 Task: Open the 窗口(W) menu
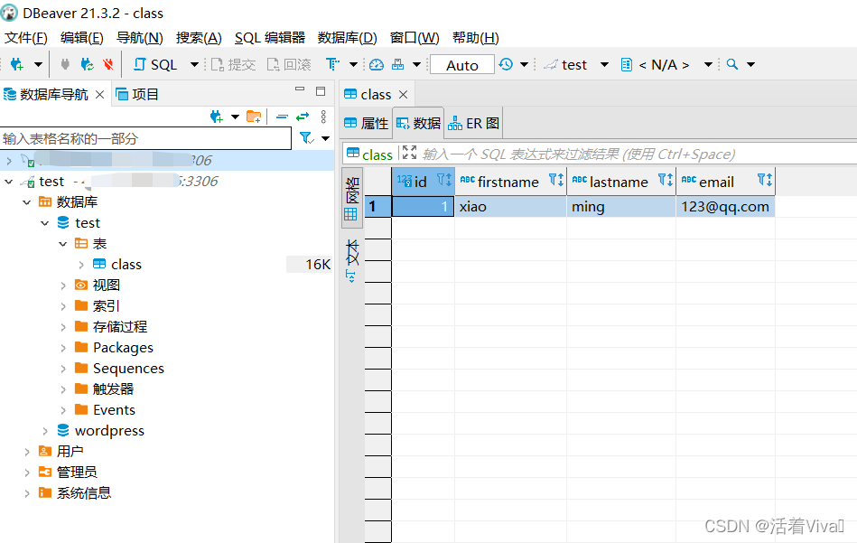click(415, 38)
